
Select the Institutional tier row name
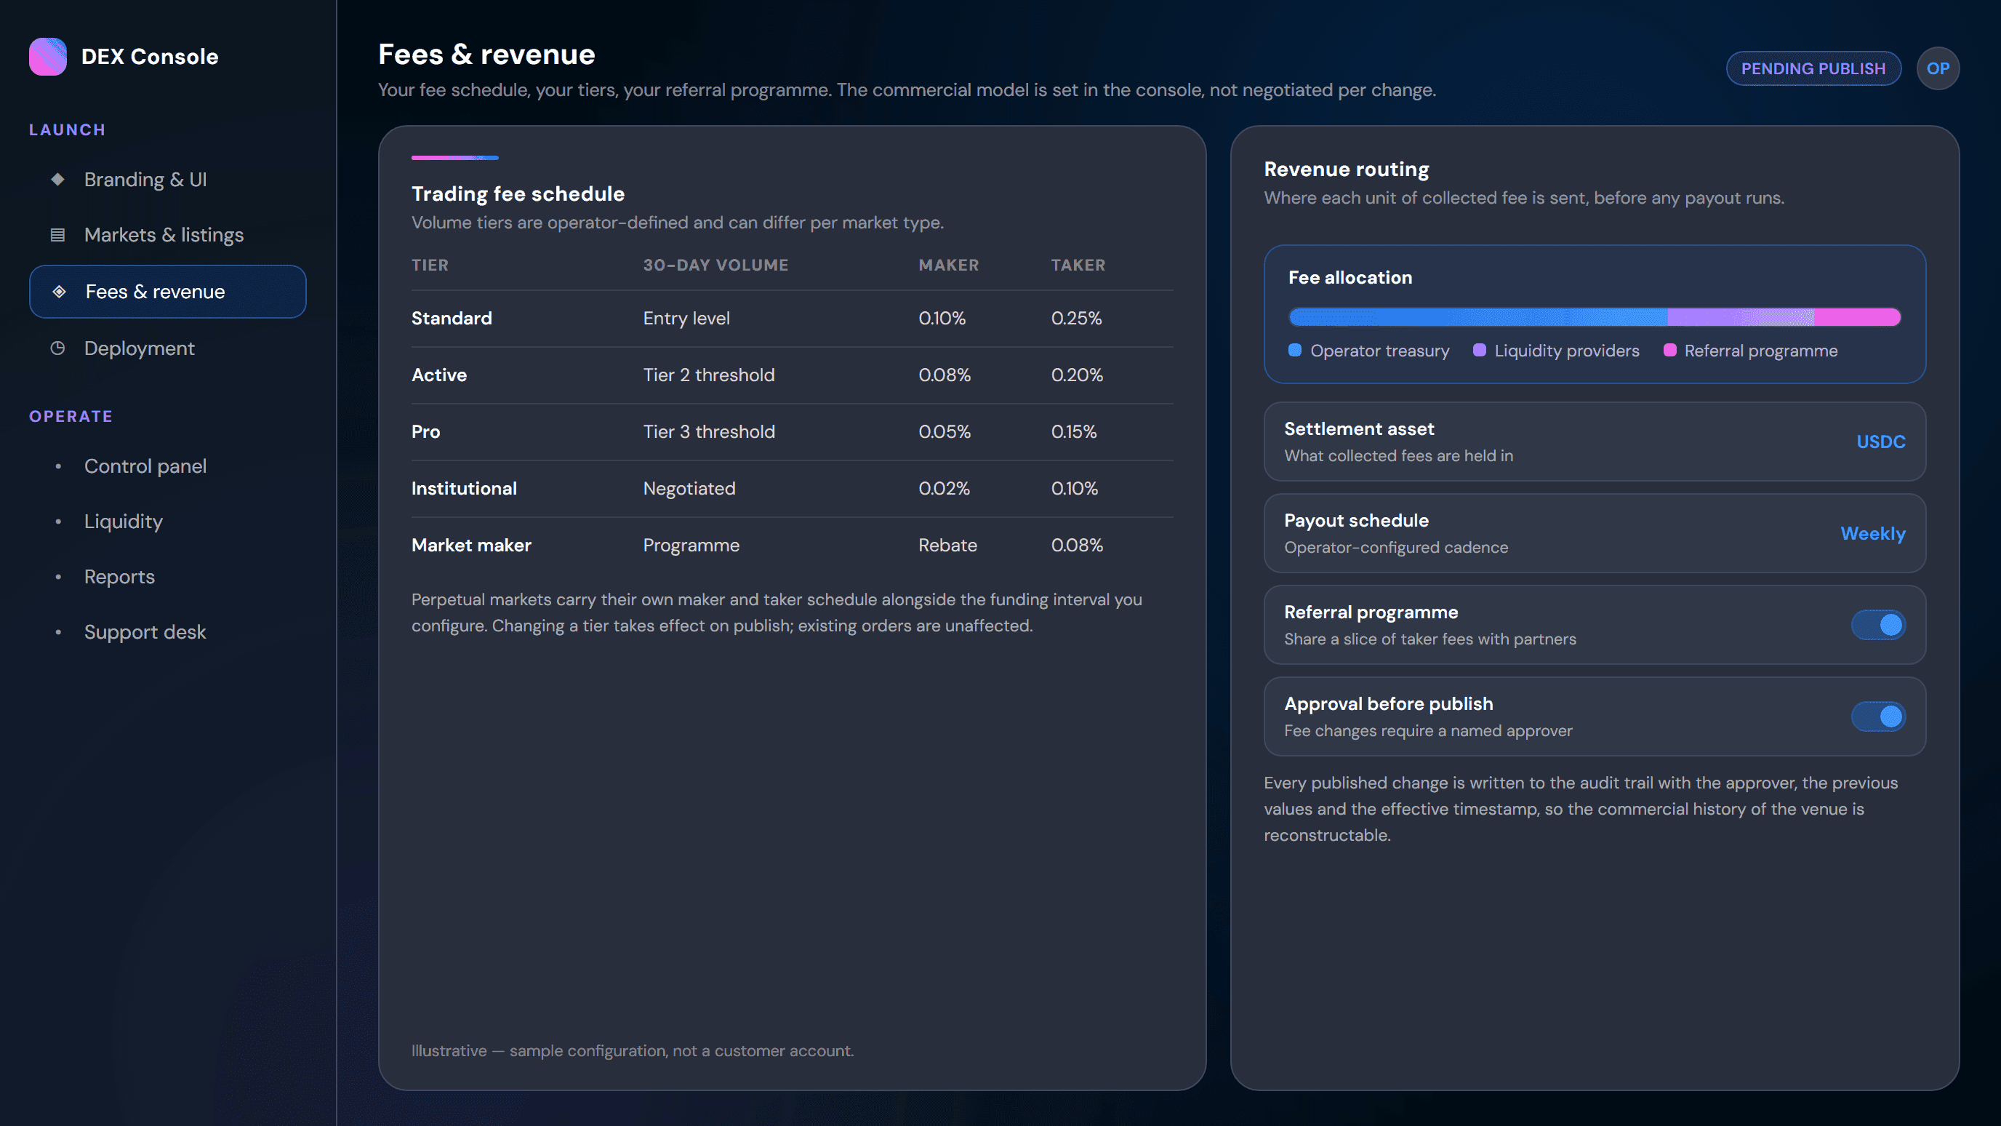point(464,488)
